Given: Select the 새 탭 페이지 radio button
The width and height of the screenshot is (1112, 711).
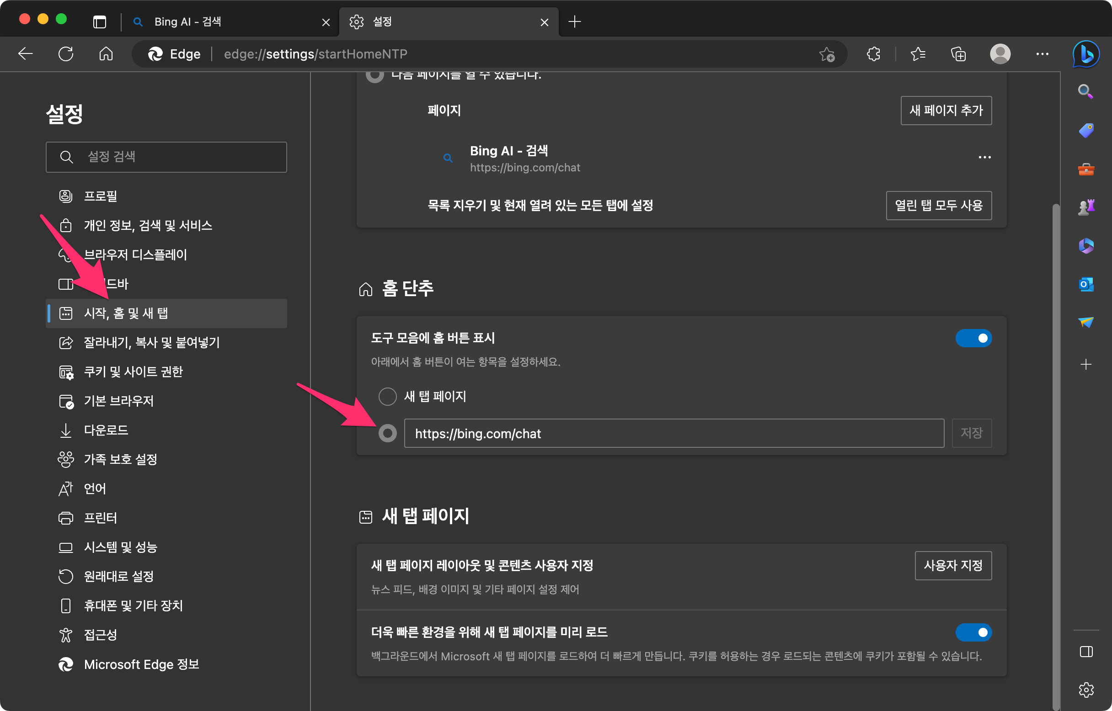Looking at the screenshot, I should (x=387, y=396).
